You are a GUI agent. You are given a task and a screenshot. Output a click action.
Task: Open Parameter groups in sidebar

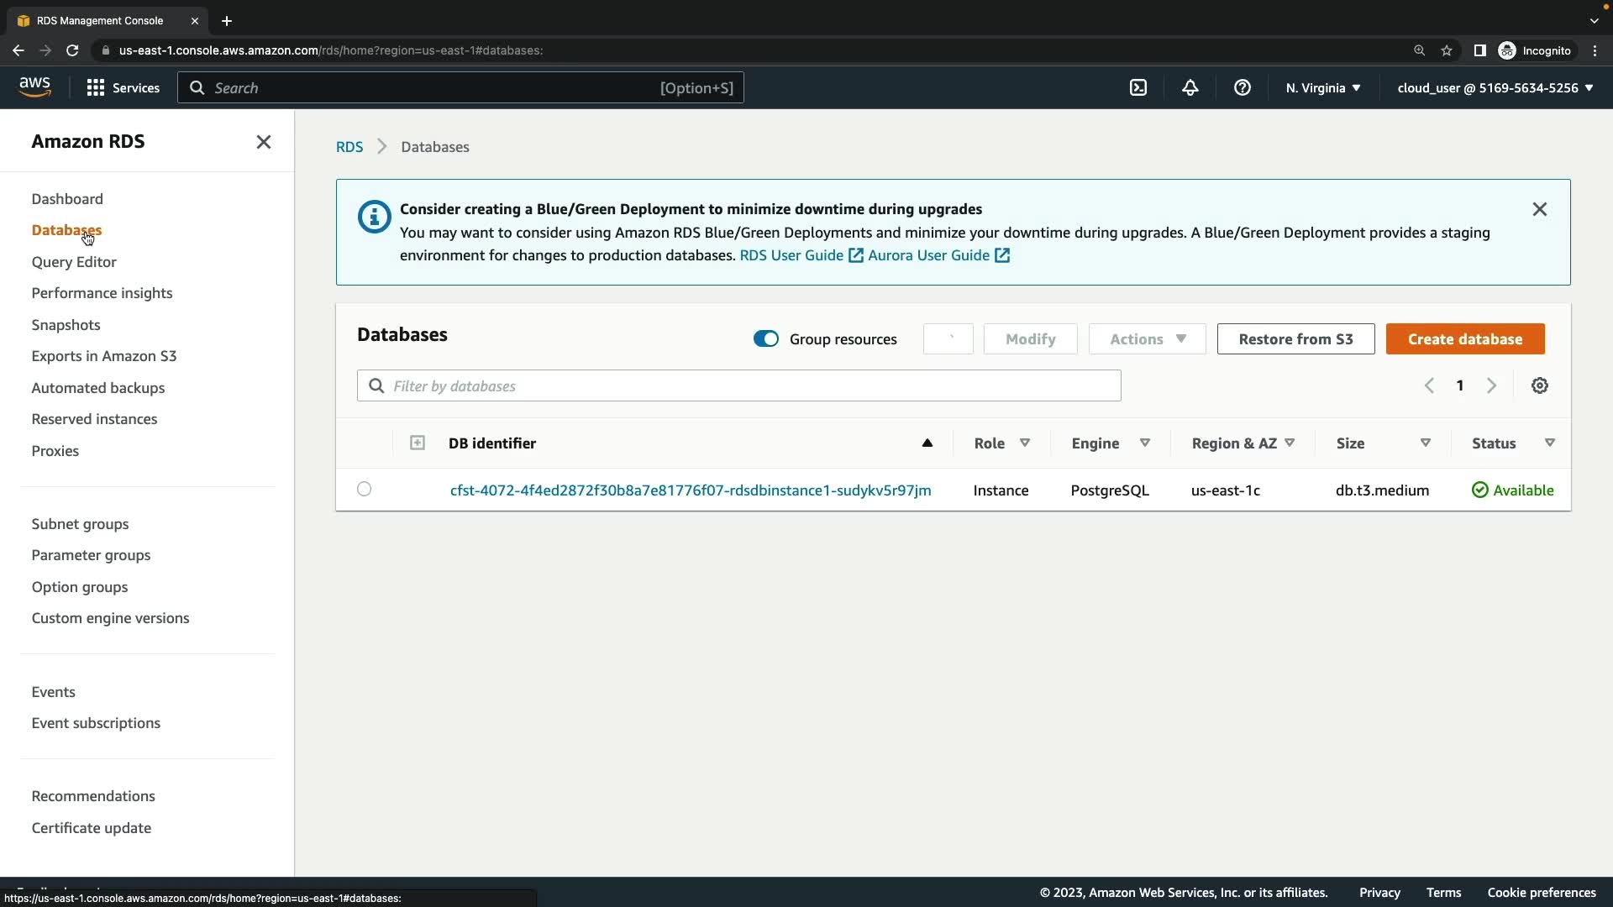point(91,555)
